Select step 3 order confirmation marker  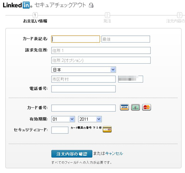pyautogui.click(x=179, y=15)
